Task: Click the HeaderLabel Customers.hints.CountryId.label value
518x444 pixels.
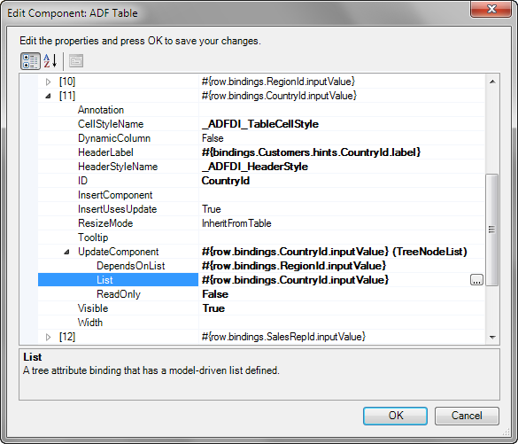Action: pos(311,152)
